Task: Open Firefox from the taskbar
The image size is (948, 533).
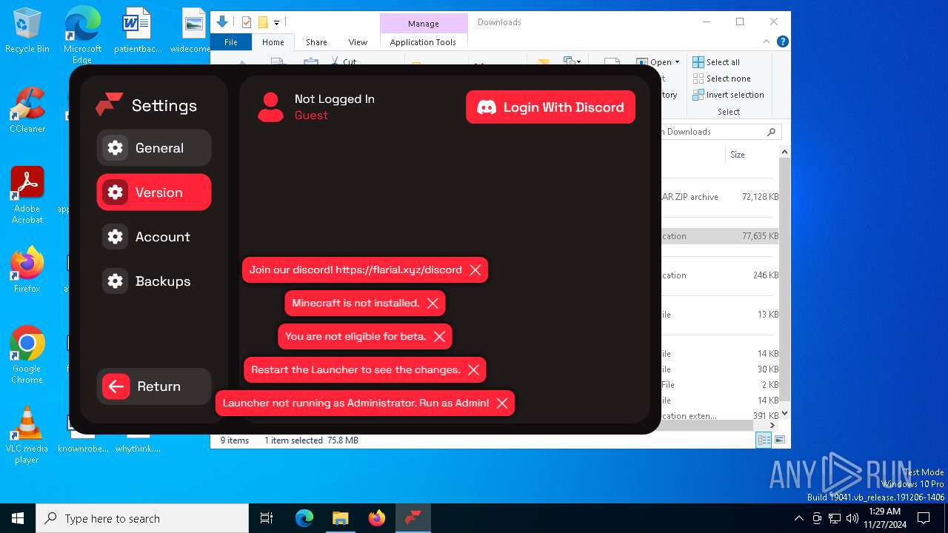Action: 376,518
